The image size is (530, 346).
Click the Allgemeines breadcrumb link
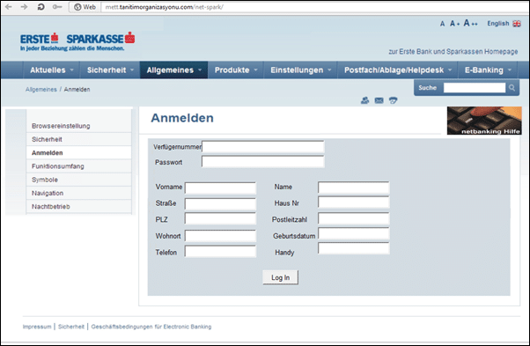40,90
